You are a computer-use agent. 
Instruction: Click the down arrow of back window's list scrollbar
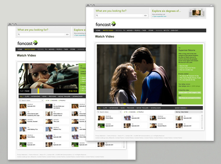pyautogui.click(x=124, y=147)
